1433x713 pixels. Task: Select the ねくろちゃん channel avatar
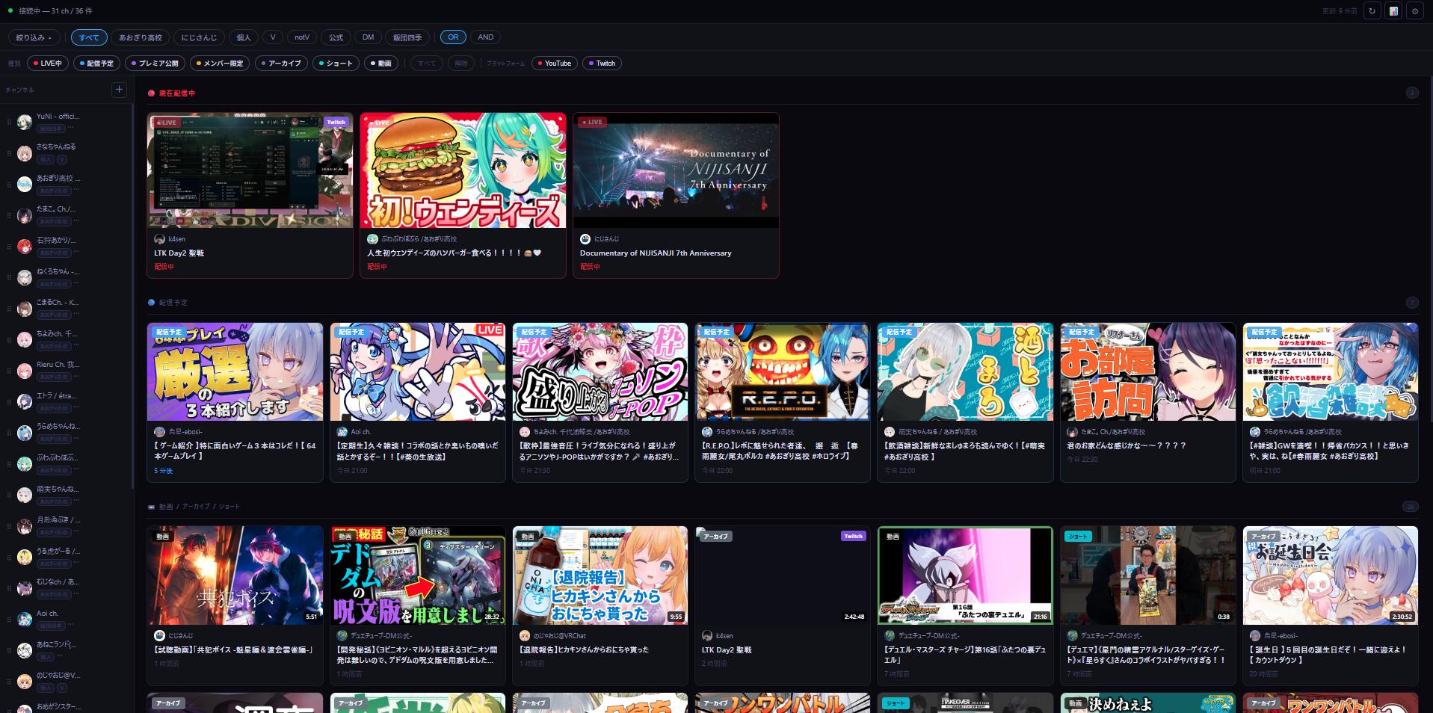[25, 277]
